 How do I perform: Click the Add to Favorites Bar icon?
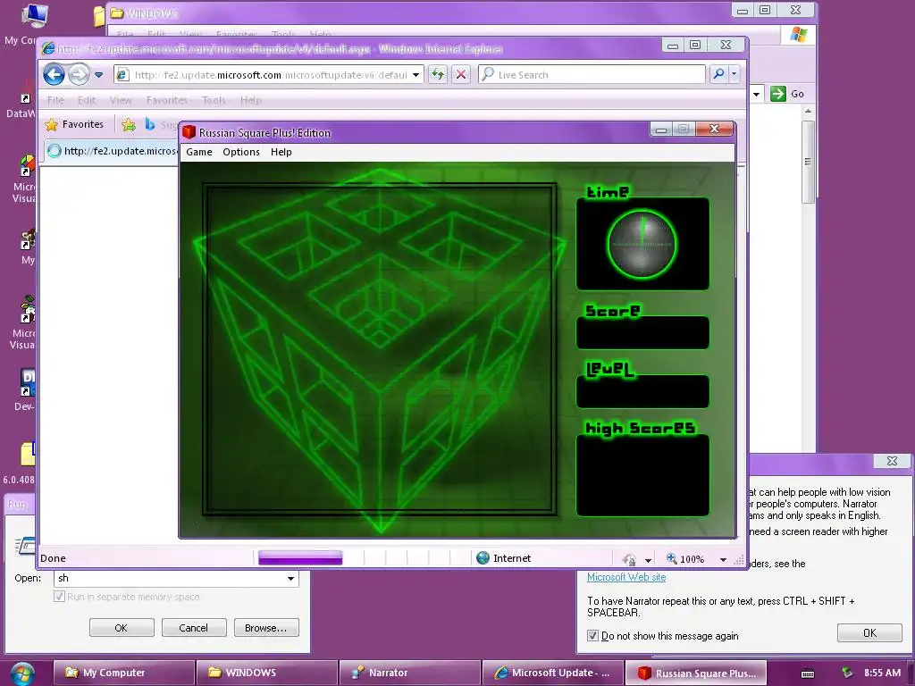pyautogui.click(x=129, y=124)
